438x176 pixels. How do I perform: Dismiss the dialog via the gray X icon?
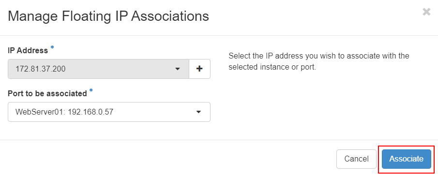[x=426, y=12]
